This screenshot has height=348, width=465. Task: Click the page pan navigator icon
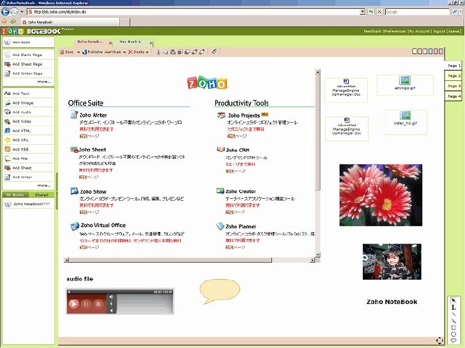(x=439, y=340)
